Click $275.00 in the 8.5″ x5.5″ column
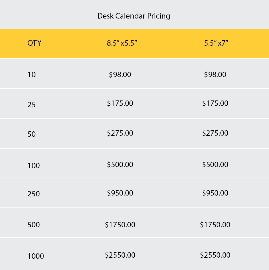 click(x=120, y=133)
